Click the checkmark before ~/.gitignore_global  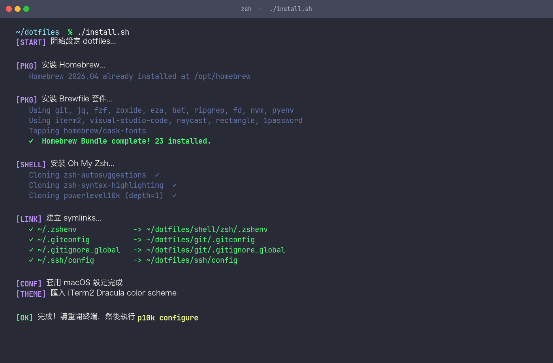tap(31, 250)
